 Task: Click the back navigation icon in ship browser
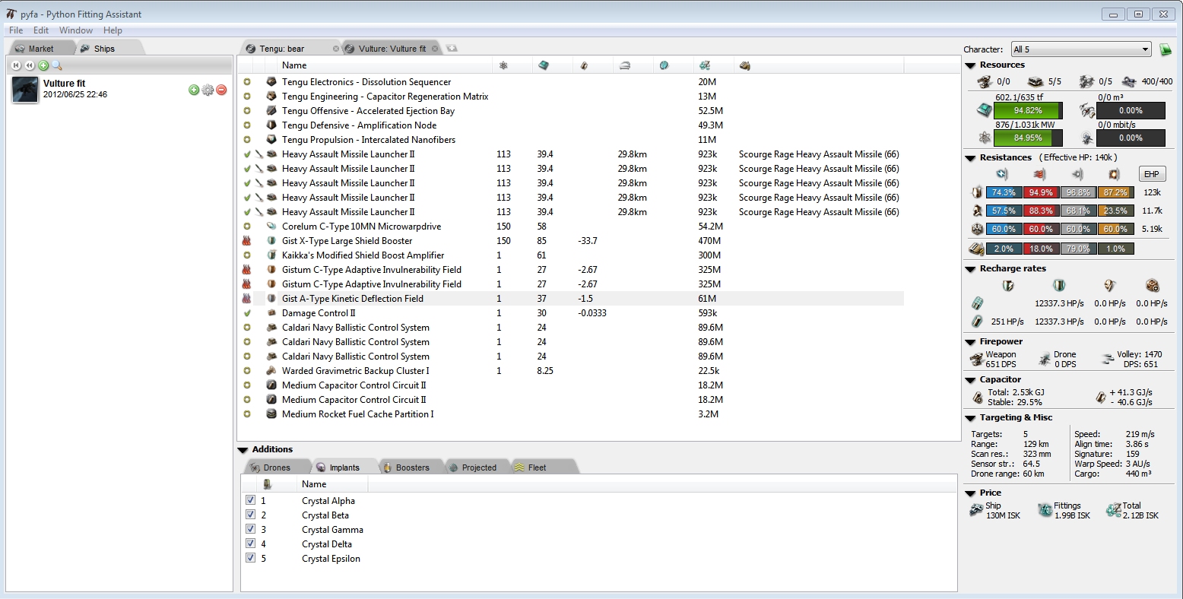[x=30, y=65]
